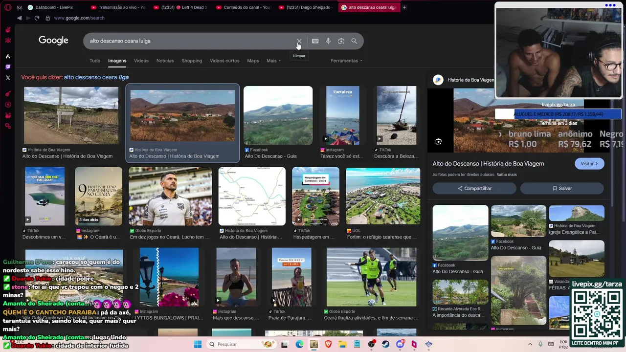Open Microsoft Edge from the taskbar
This screenshot has height=352, width=626.
pyautogui.click(x=299, y=344)
